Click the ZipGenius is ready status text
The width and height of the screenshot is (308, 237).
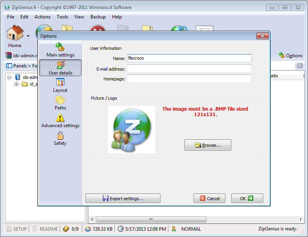point(278,229)
